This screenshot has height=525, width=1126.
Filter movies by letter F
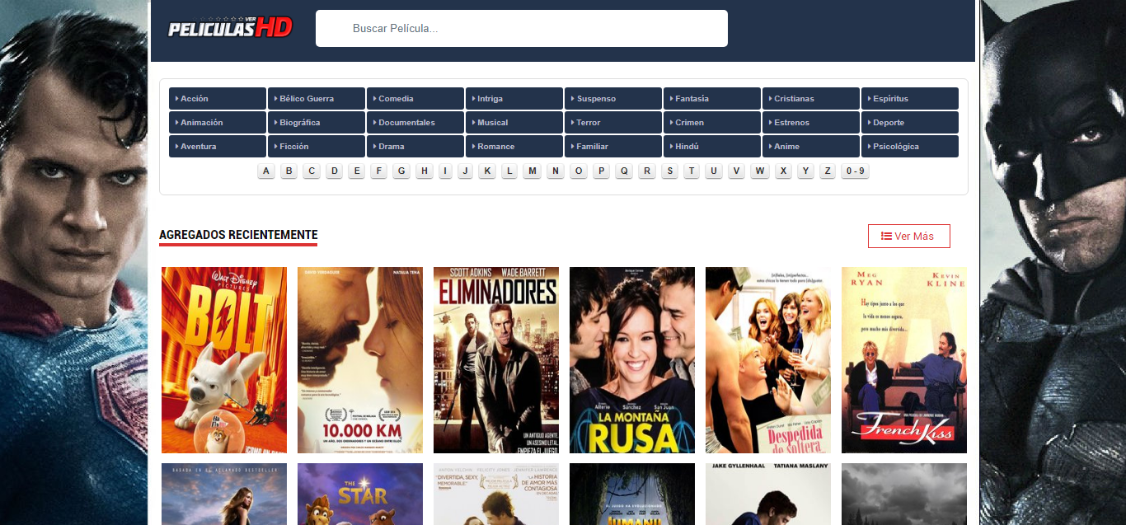click(379, 171)
